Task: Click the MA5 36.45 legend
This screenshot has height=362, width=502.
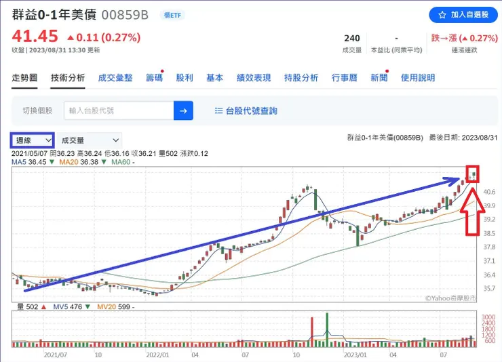Action: pyautogui.click(x=33, y=162)
